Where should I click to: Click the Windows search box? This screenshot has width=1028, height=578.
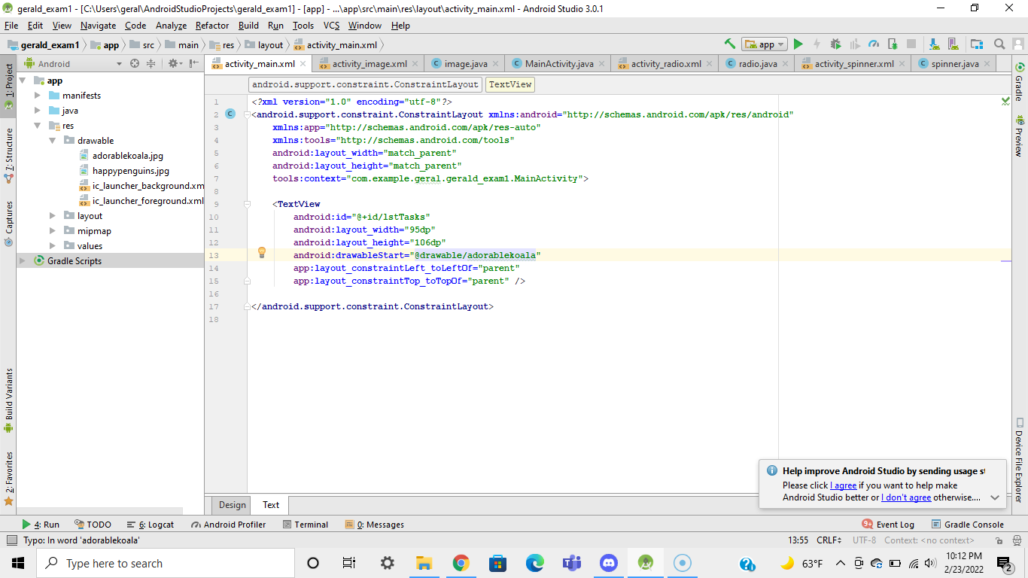click(166, 563)
